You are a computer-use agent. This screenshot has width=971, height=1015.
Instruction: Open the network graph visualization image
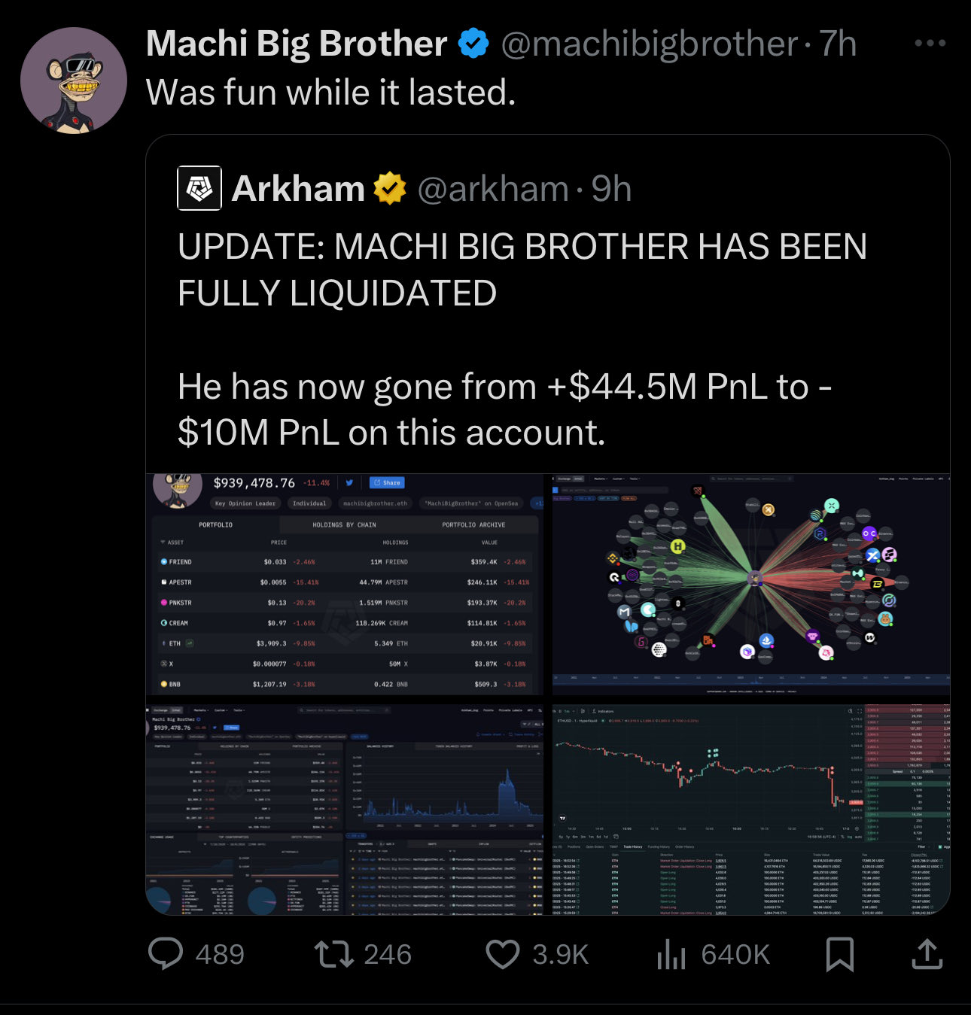751,585
